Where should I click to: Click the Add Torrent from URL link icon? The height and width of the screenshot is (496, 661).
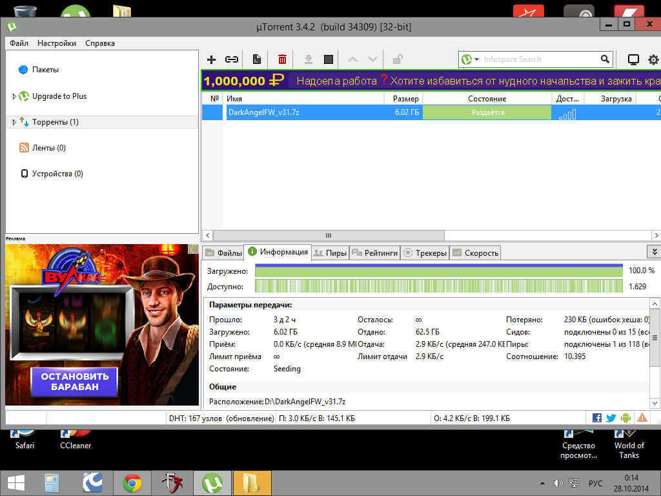coord(232,59)
